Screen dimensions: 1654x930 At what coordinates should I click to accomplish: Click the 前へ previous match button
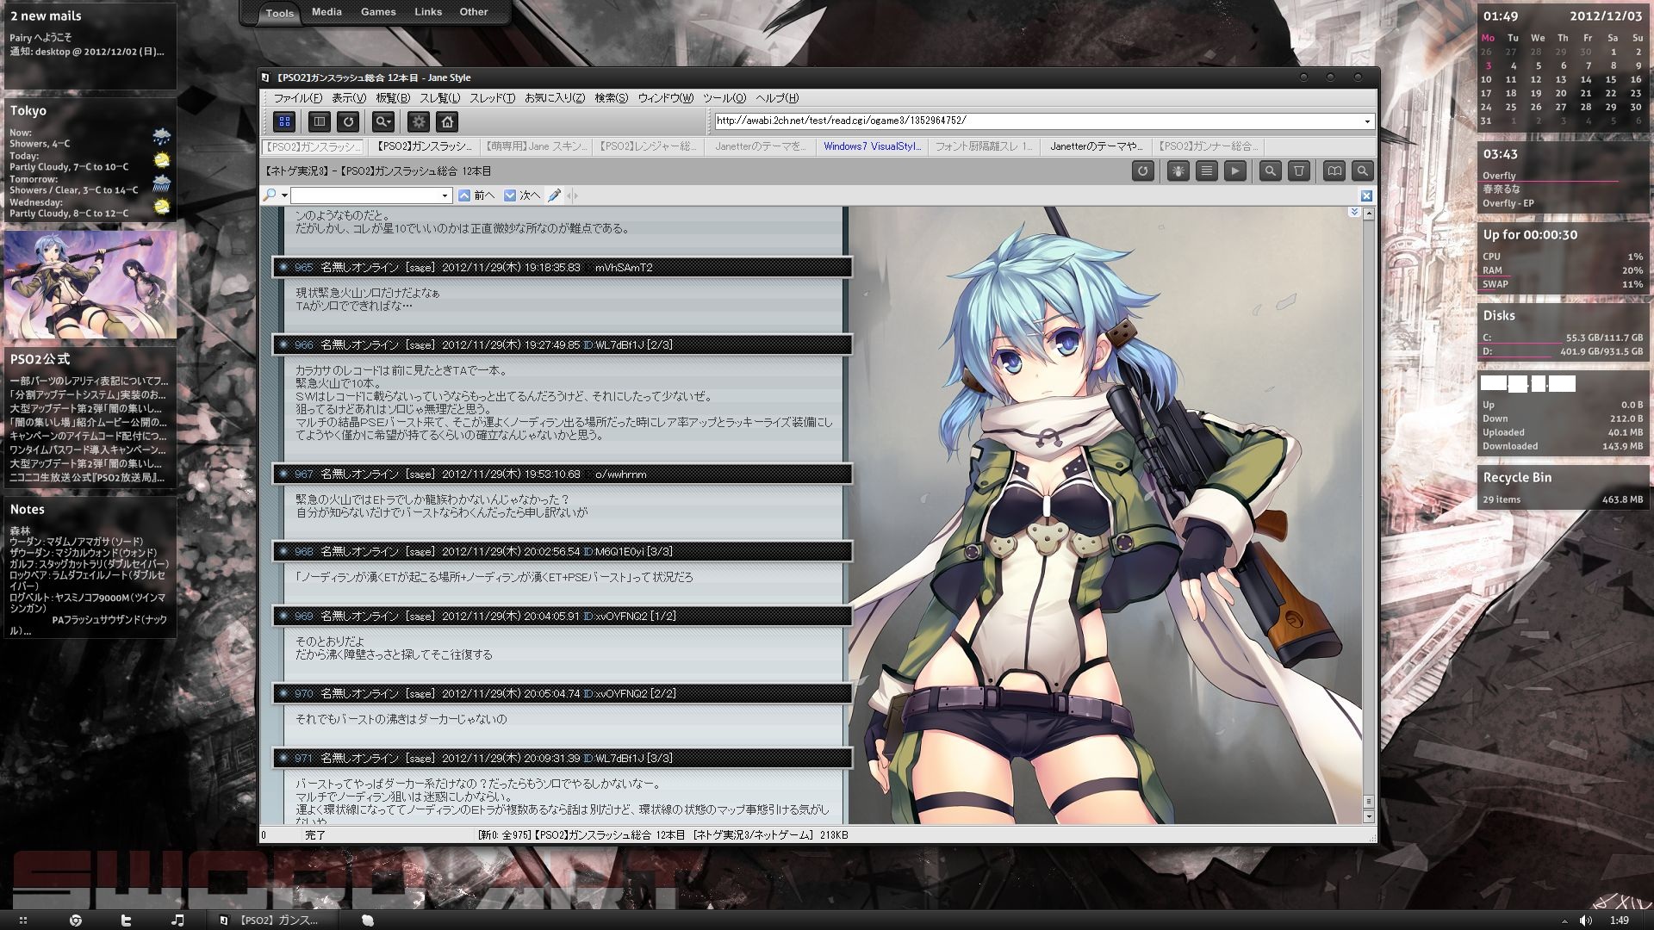point(476,195)
